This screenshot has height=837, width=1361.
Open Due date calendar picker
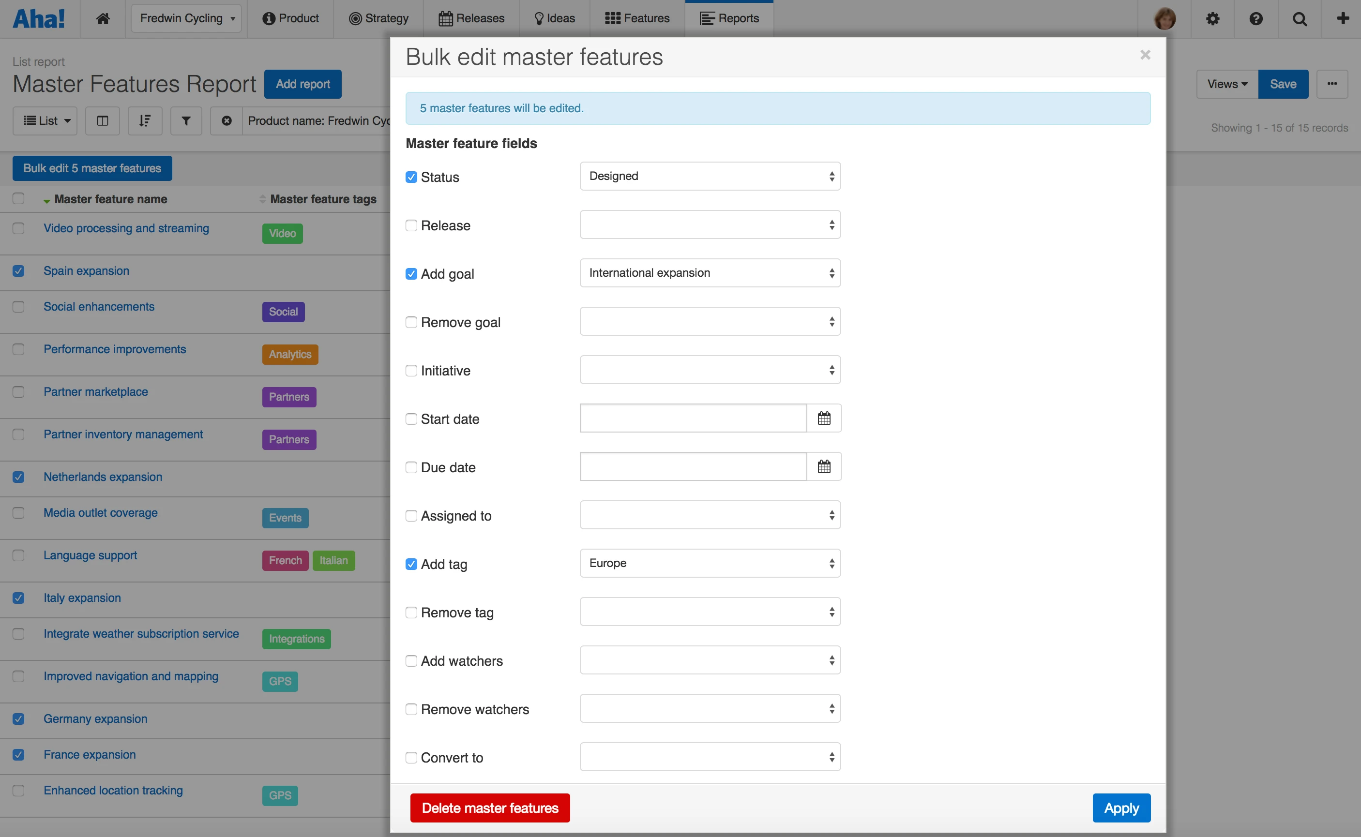824,467
